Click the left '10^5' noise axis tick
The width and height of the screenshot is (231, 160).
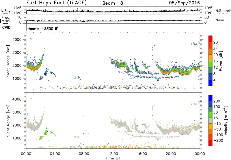18,8
